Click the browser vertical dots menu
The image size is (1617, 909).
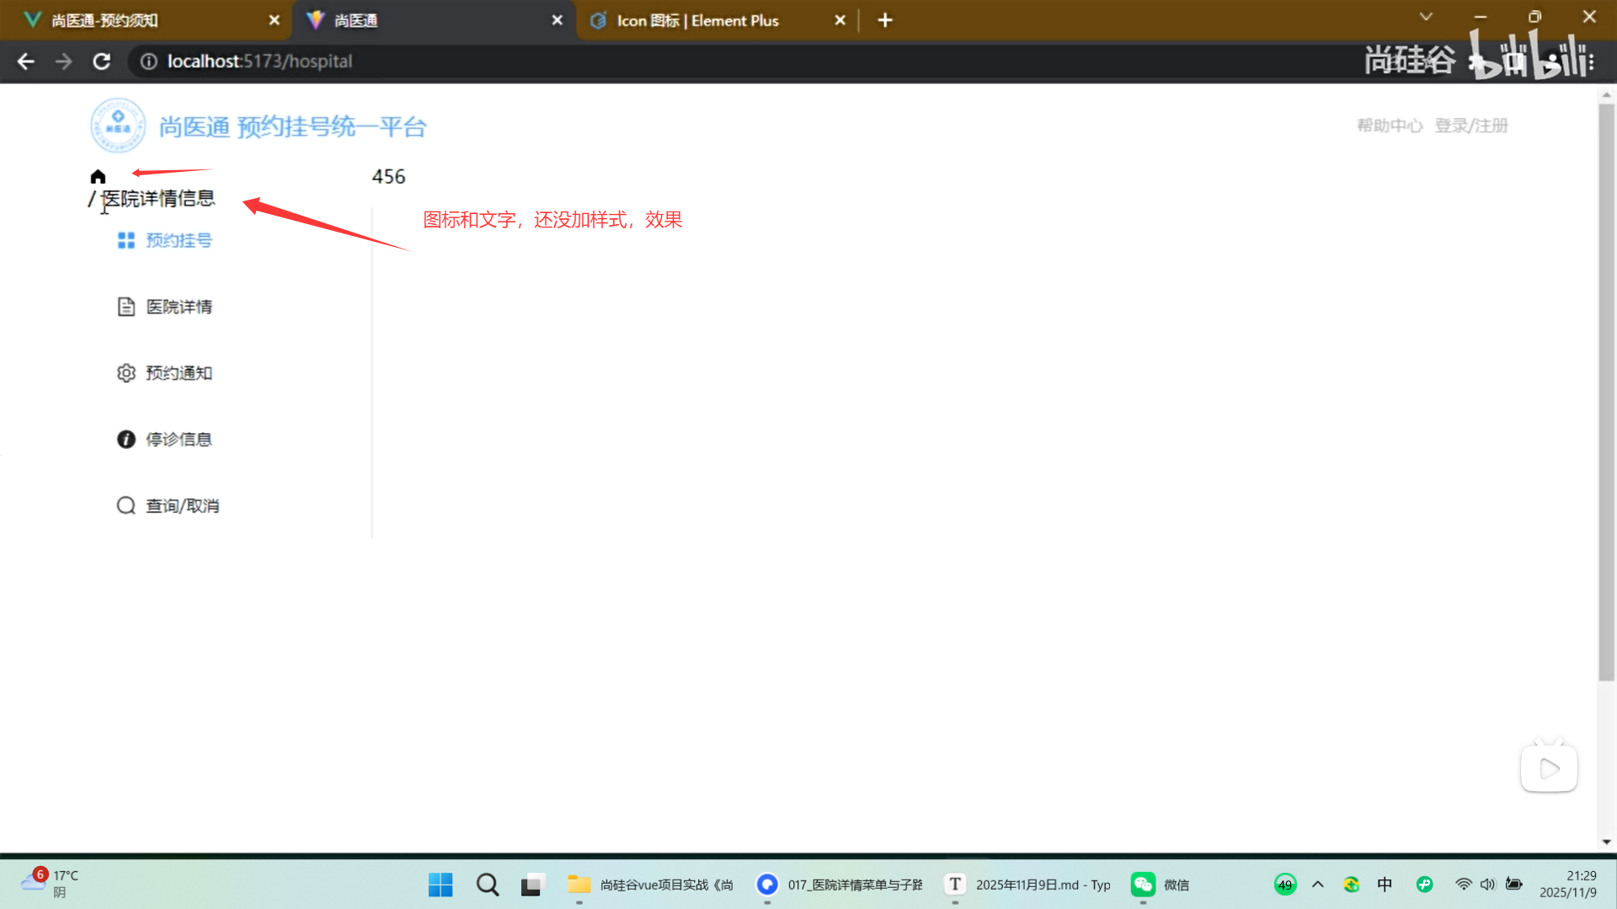pyautogui.click(x=1591, y=61)
